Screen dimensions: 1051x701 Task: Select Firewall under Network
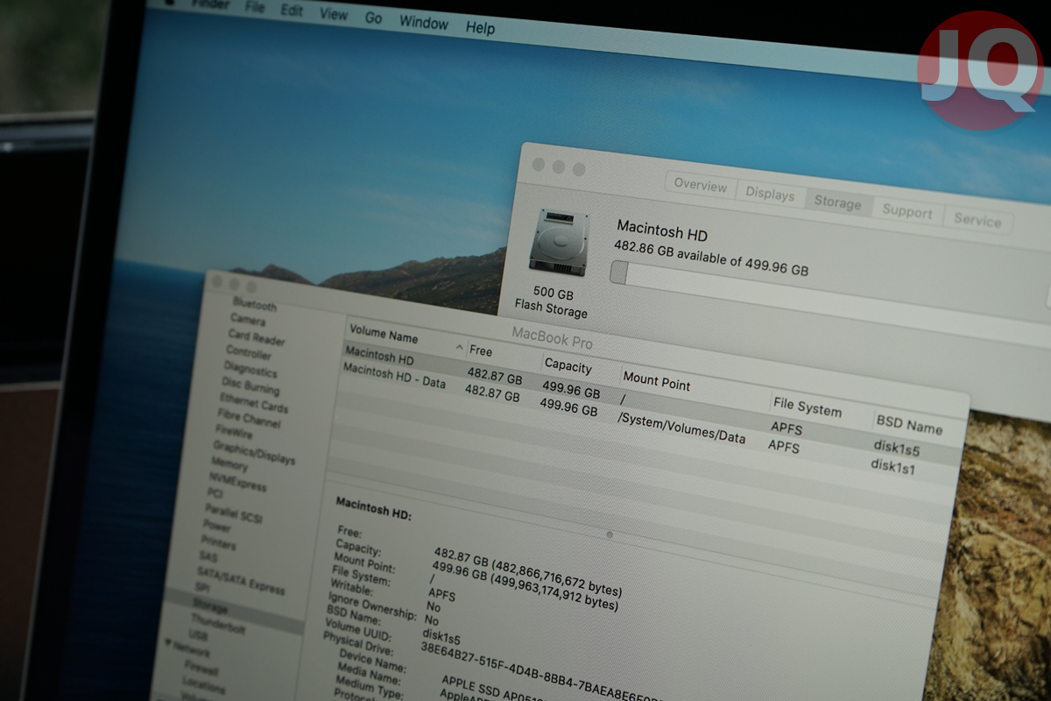coord(202,669)
